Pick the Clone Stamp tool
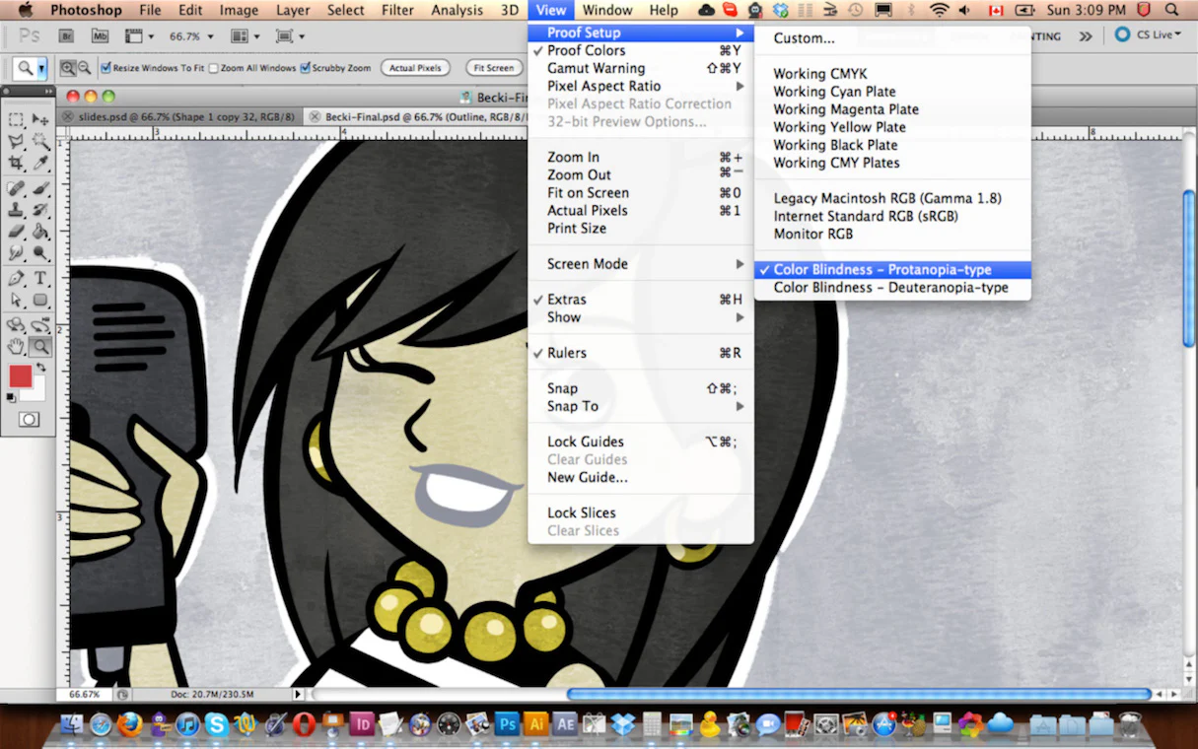This screenshot has width=1198, height=749. (x=17, y=210)
